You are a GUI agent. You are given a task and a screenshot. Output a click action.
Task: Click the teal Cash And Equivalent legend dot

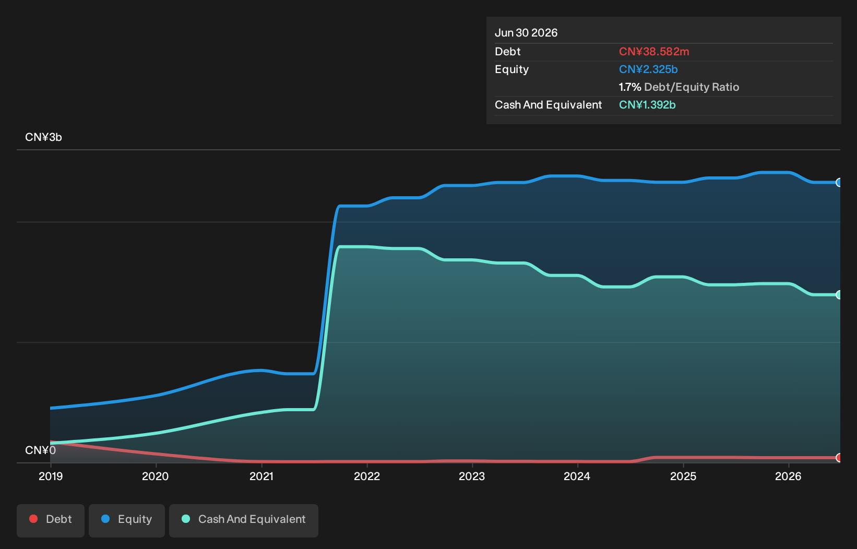pos(186,519)
